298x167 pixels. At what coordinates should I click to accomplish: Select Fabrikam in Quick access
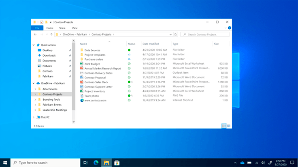(48, 76)
